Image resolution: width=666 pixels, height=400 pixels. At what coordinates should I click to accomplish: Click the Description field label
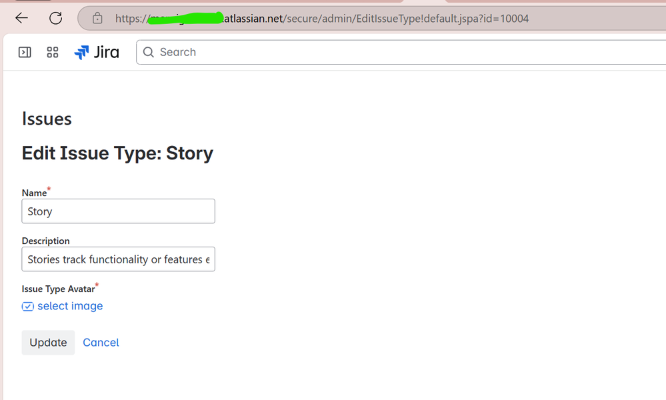coord(45,241)
